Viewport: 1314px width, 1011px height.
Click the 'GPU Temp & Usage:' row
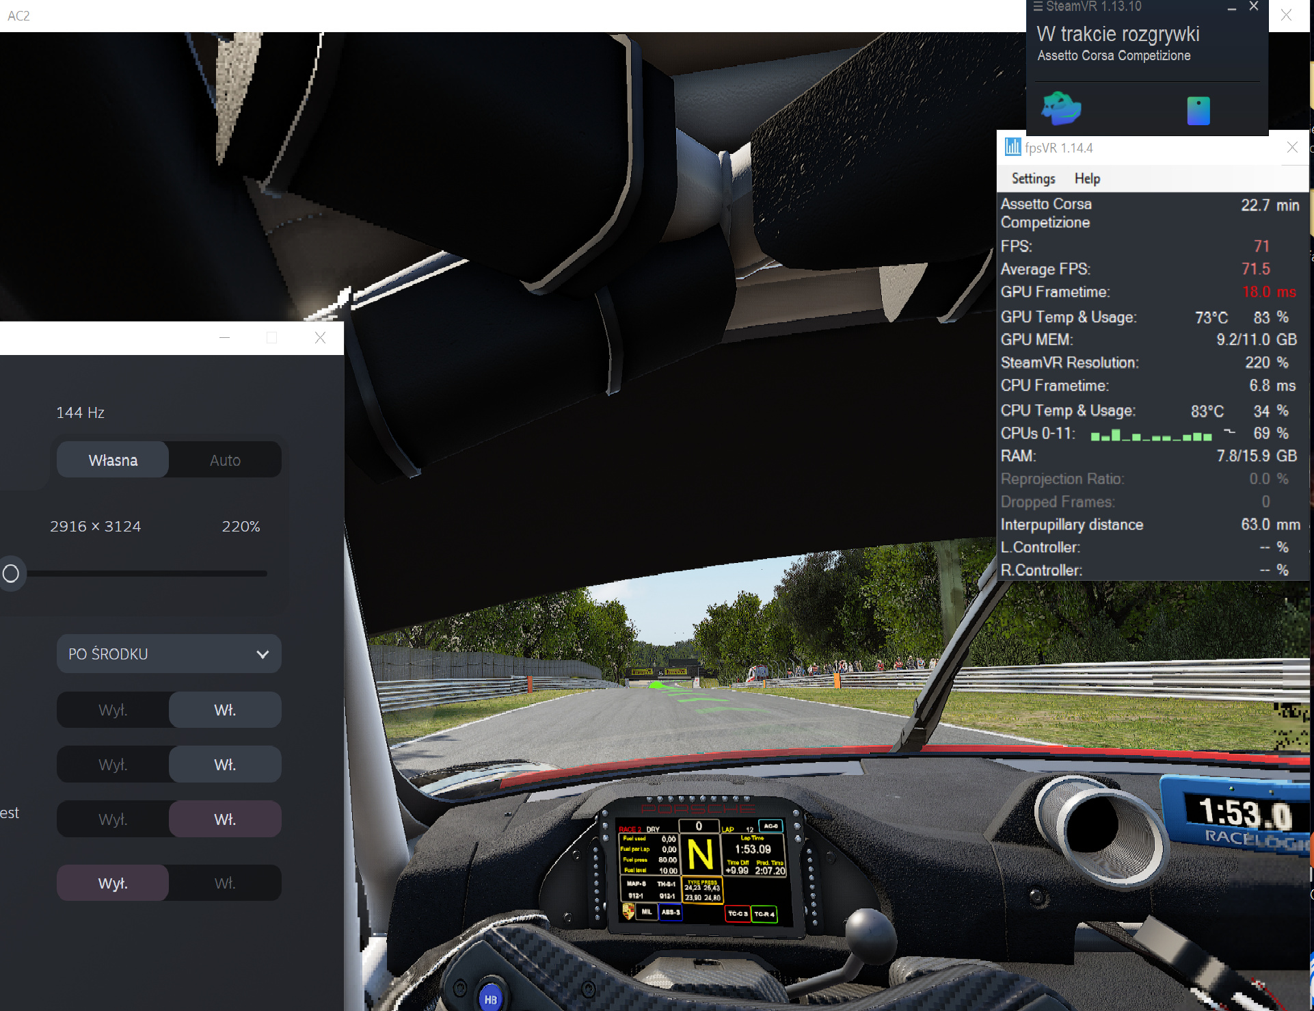[1149, 317]
